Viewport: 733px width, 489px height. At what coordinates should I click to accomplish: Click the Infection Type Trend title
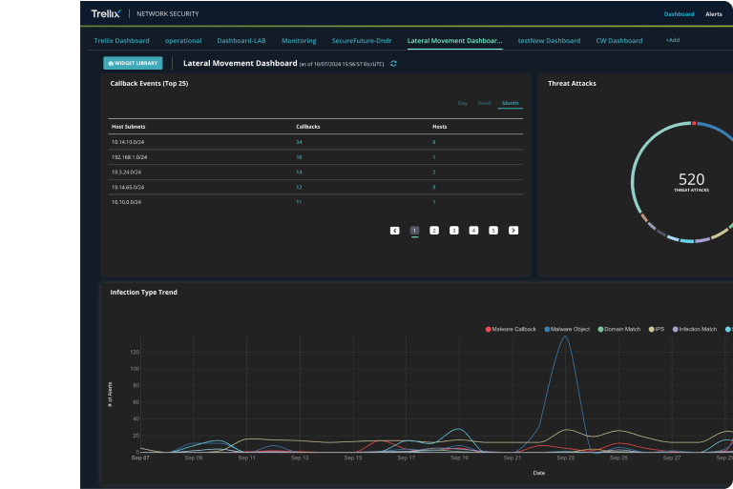[x=143, y=293]
